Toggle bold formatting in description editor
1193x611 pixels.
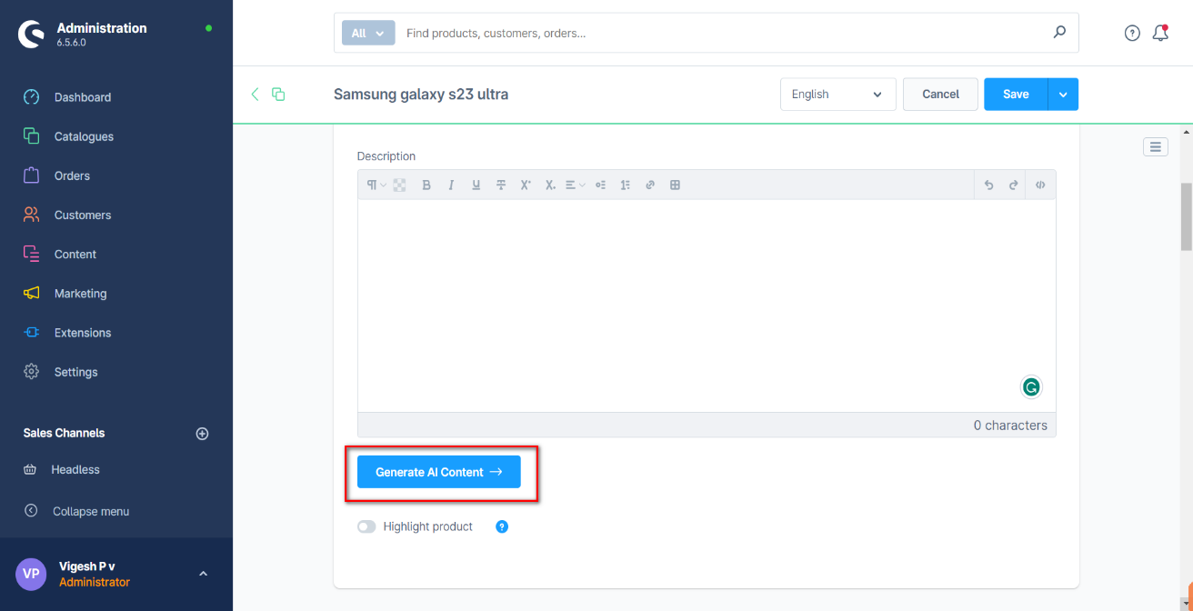426,185
